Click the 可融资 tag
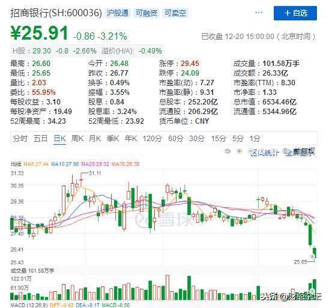 click(146, 13)
